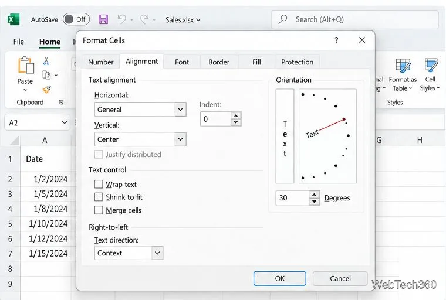The width and height of the screenshot is (446, 300).
Task: Click the Format Cells help question mark
Action: 336,40
